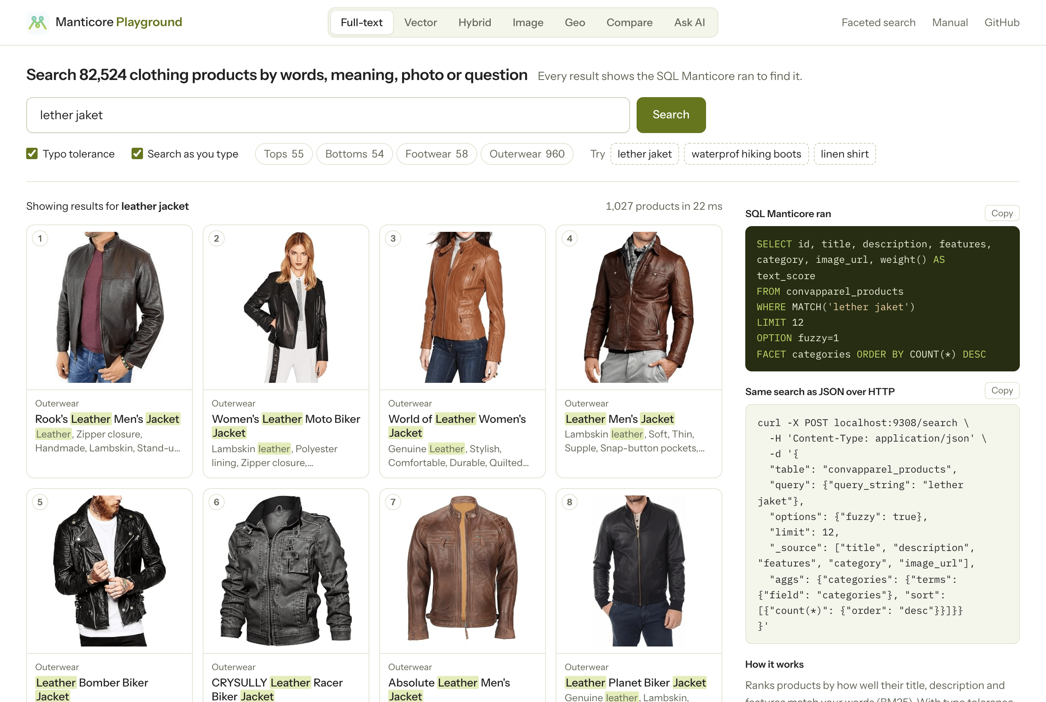Open the Ask AI tab
Viewport: 1046px width, 702px height.
point(689,22)
